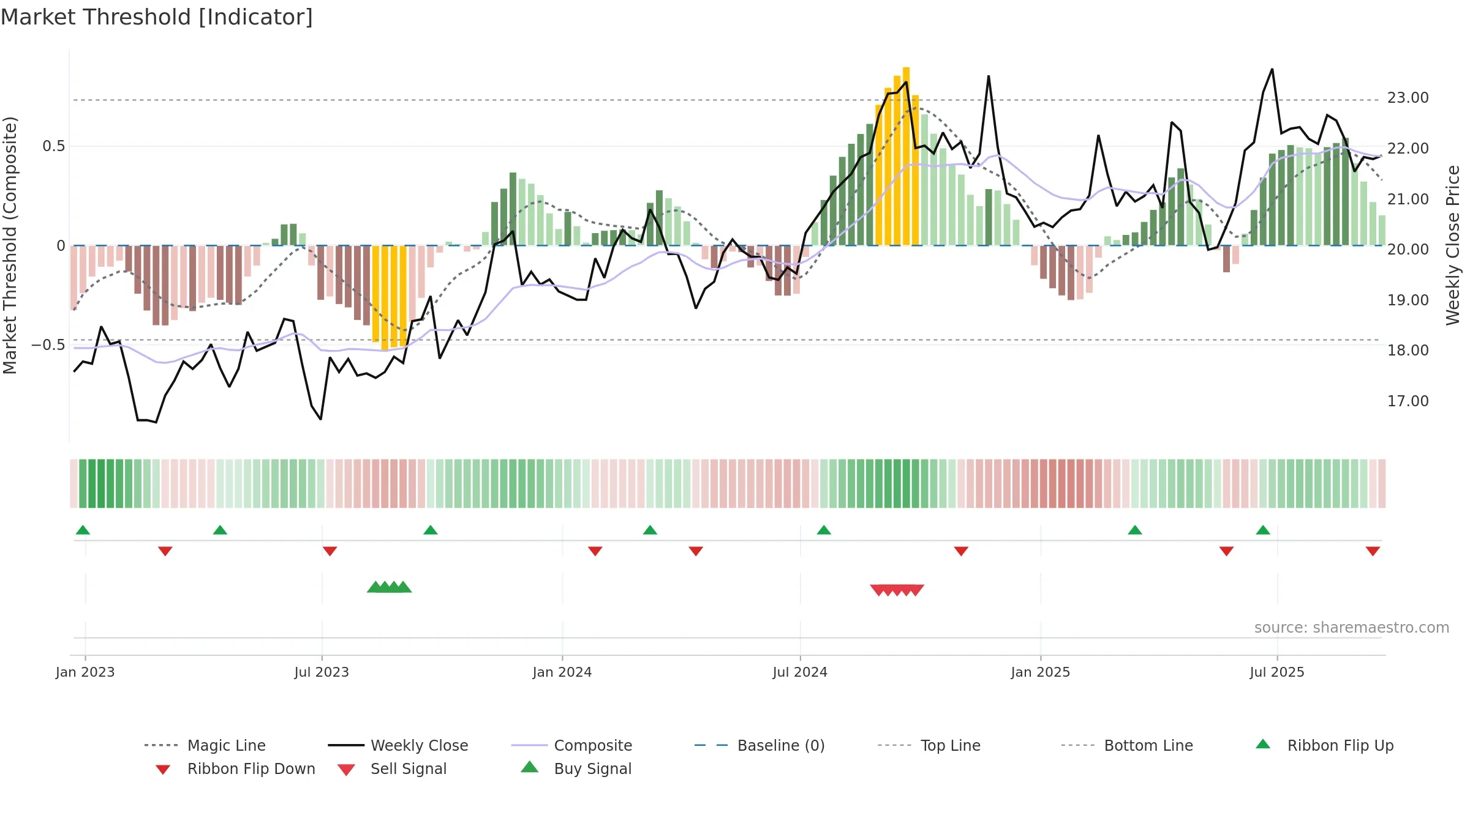This screenshot has width=1470, height=826.
Task: Click the flip-up triangle between Jan and Jul 2025
Action: click(1135, 530)
